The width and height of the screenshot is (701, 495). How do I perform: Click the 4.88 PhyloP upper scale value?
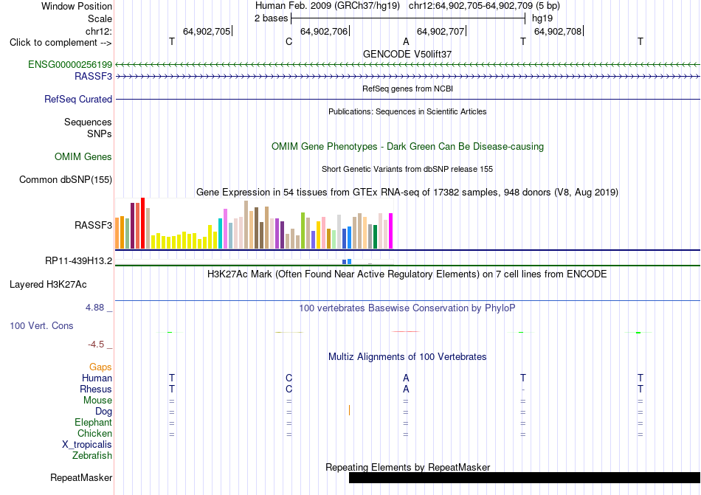pyautogui.click(x=94, y=308)
